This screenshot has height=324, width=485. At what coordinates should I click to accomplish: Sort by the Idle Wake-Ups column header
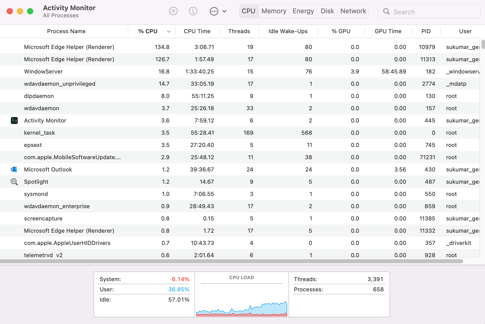click(288, 31)
